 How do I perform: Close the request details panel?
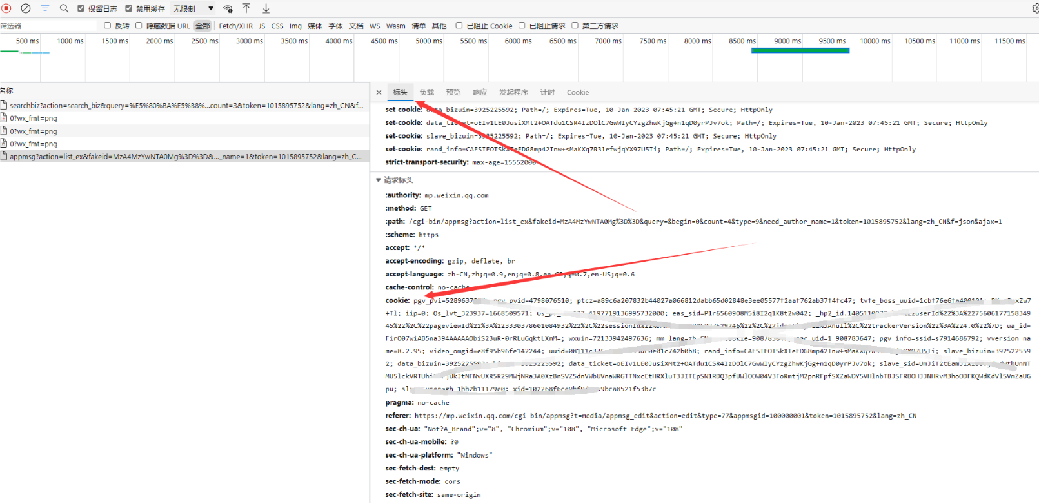[x=379, y=92]
